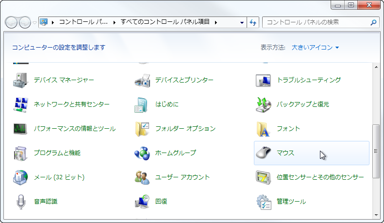Click the コントロール パネルの検索 search field
384x223 pixels.
coord(316,22)
